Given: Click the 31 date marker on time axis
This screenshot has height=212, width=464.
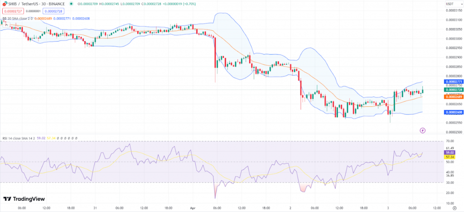Looking at the screenshot, I should click(x=95, y=208).
